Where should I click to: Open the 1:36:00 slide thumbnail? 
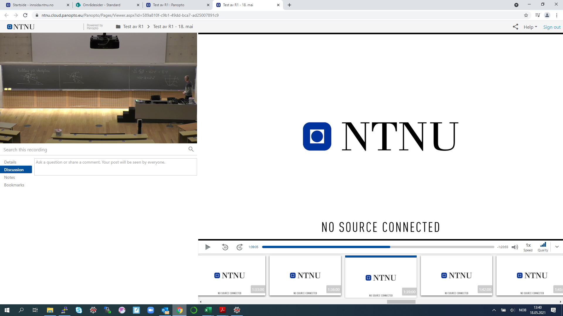[x=305, y=276]
